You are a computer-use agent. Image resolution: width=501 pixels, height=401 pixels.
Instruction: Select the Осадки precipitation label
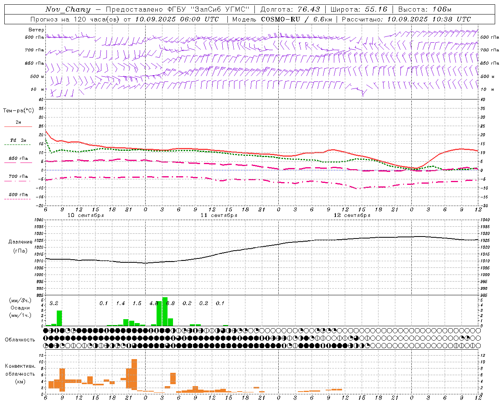pyautogui.click(x=20, y=308)
